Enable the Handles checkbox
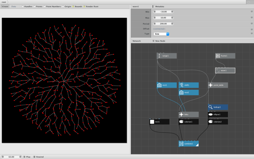The image size is (254, 159). point(23,6)
